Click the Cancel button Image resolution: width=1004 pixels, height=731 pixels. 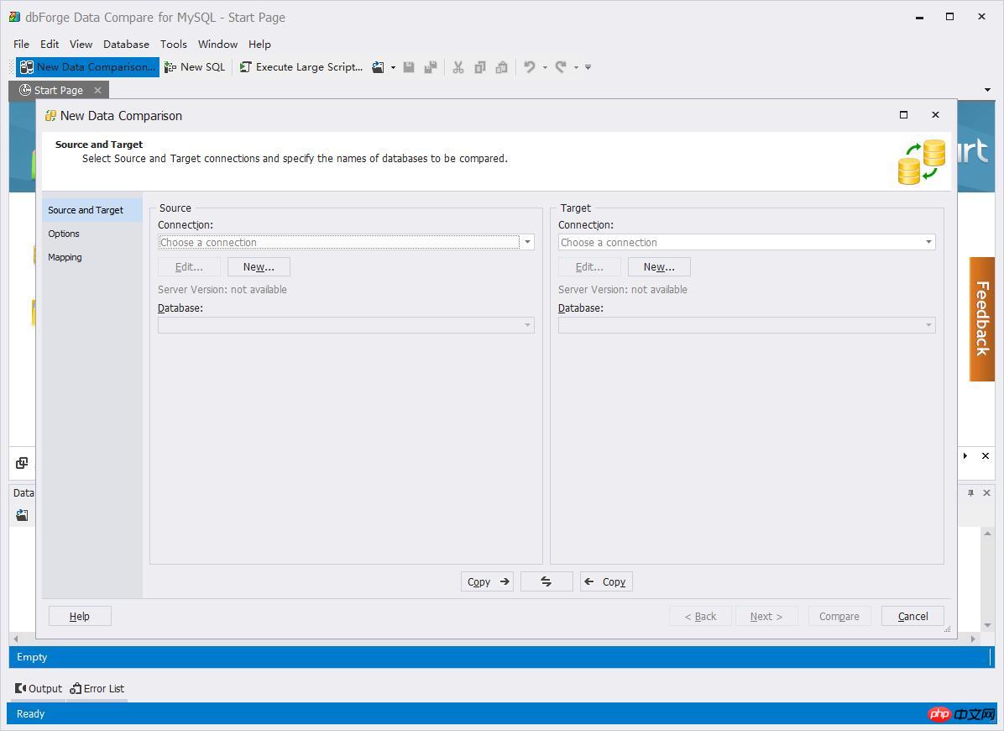click(912, 616)
